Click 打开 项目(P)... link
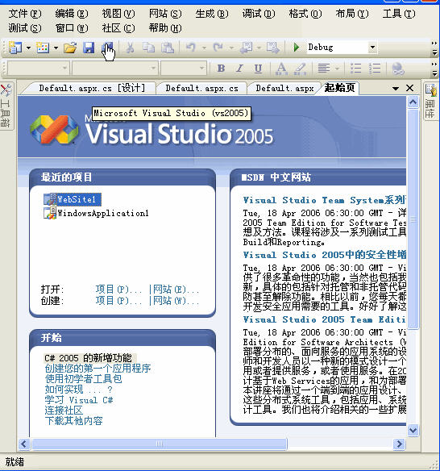The width and height of the screenshot is (440, 471). pos(118,290)
